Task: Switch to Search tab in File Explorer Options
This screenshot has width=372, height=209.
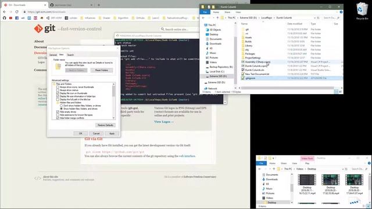Action: pos(70,55)
